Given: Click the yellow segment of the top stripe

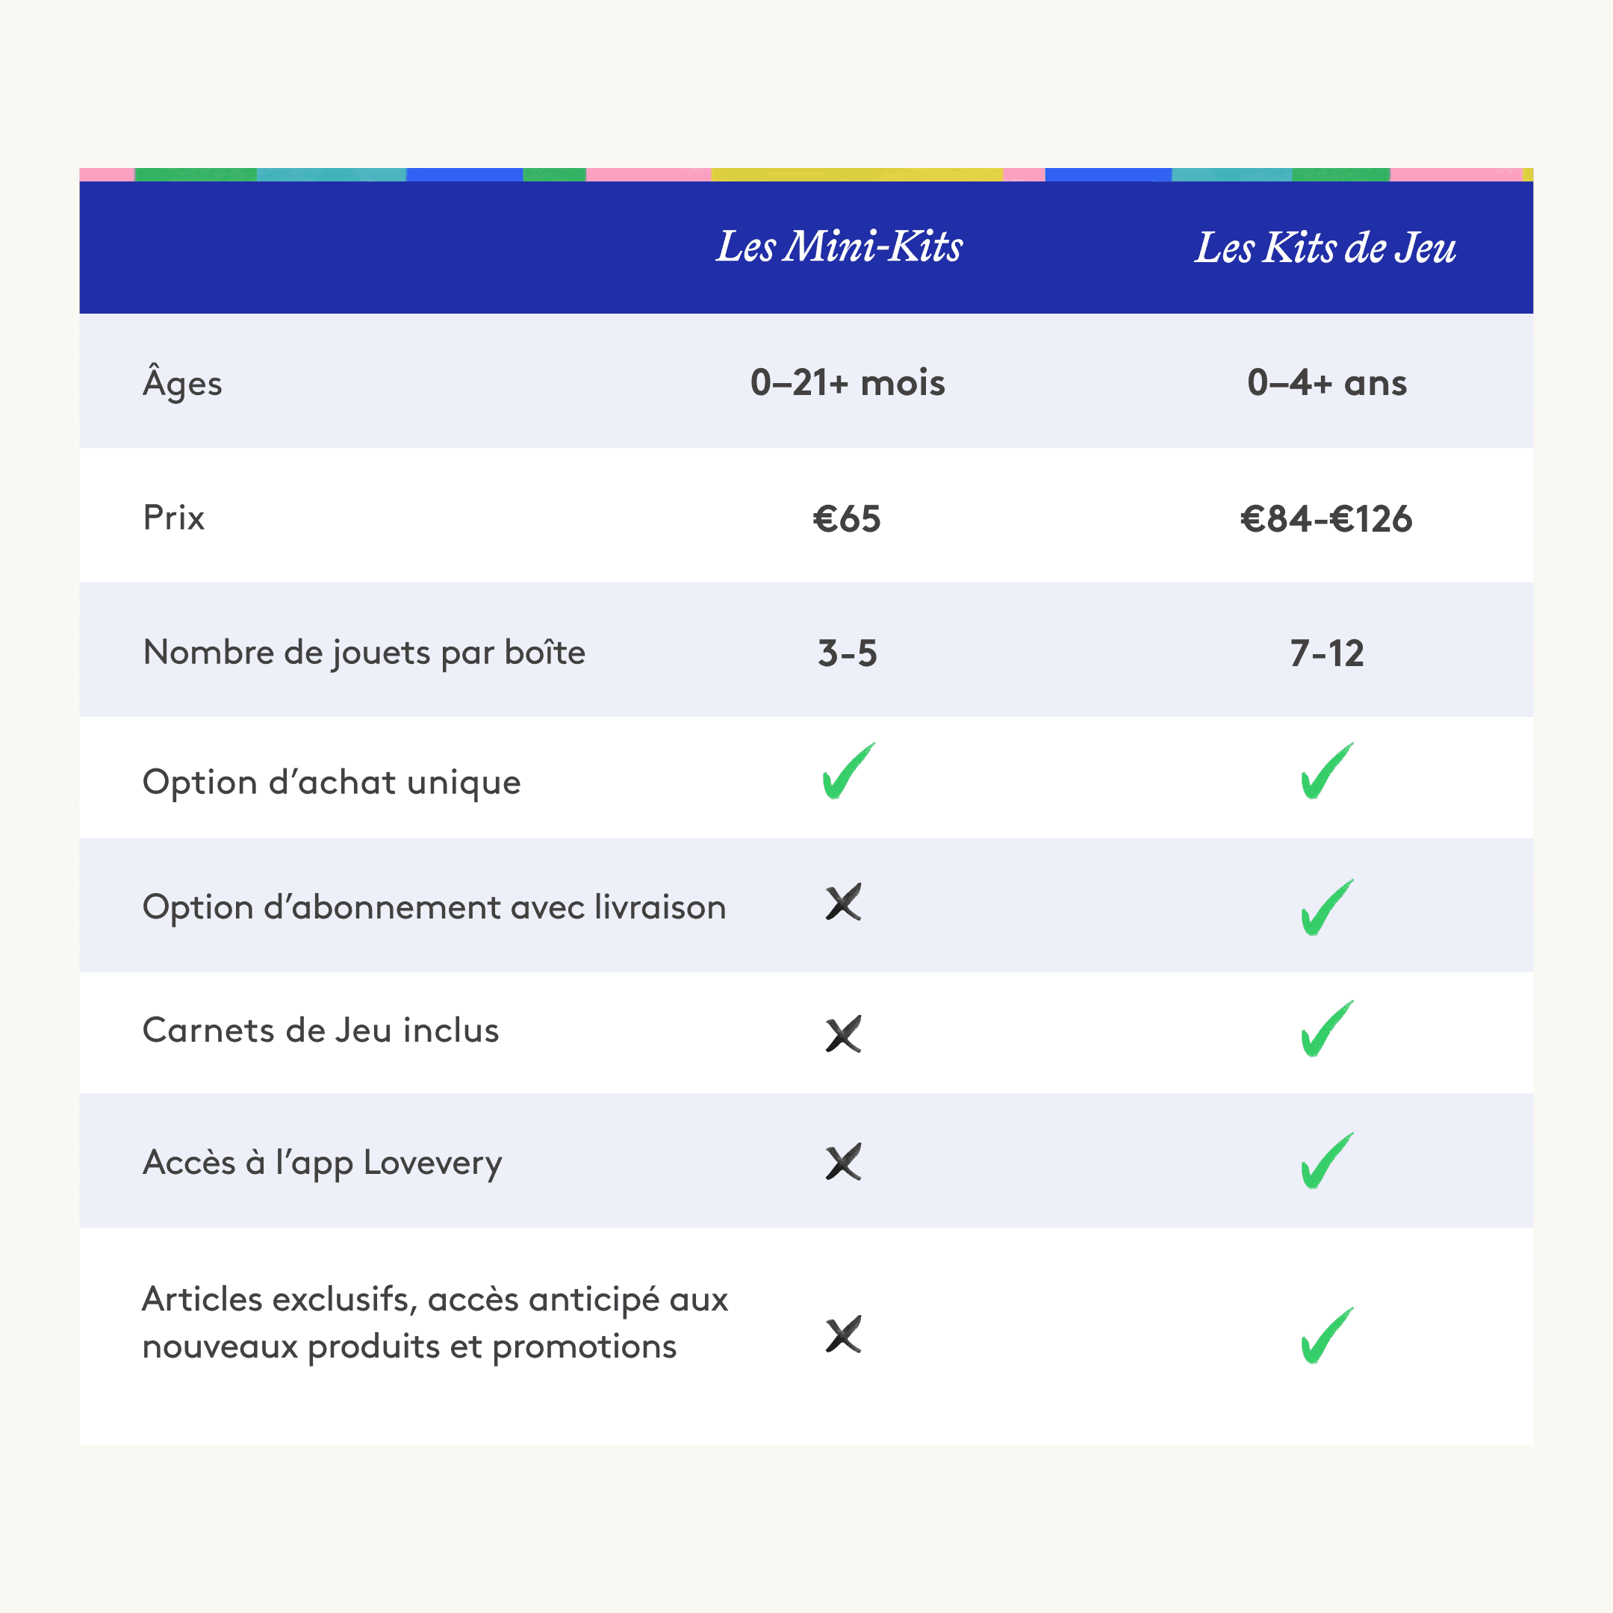Looking at the screenshot, I should click(856, 175).
